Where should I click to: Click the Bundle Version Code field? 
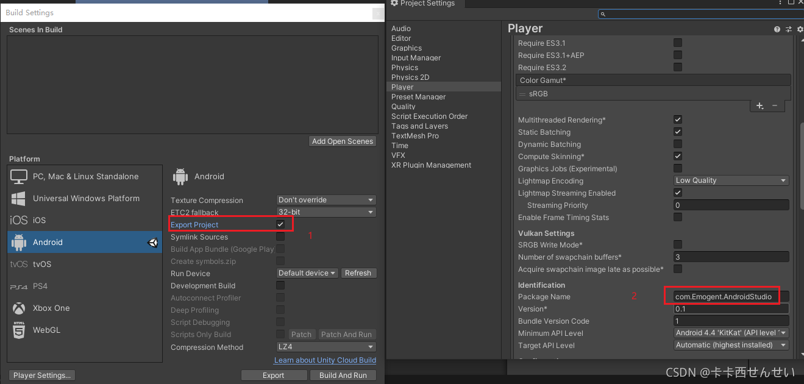tap(731, 321)
